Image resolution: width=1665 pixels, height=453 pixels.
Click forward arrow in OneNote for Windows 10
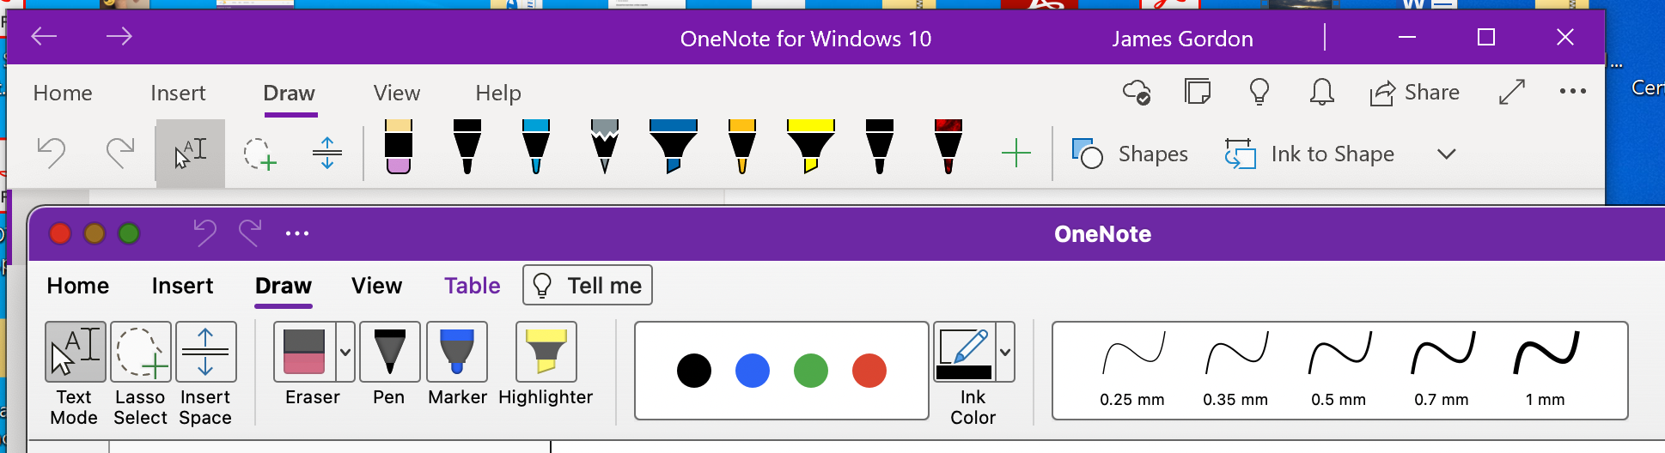119,36
